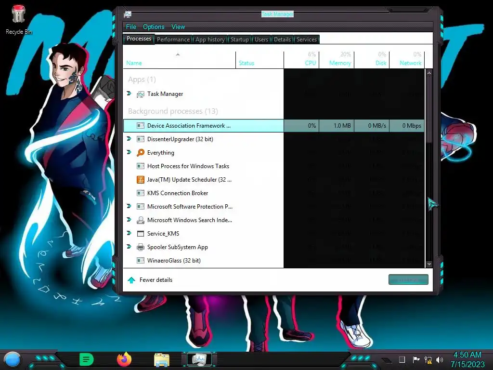Click the KMS Connection Broker icon

(140, 193)
